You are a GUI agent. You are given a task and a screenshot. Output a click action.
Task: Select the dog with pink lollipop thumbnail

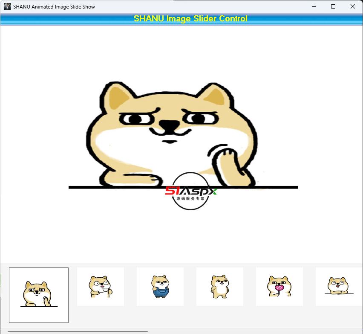click(279, 286)
